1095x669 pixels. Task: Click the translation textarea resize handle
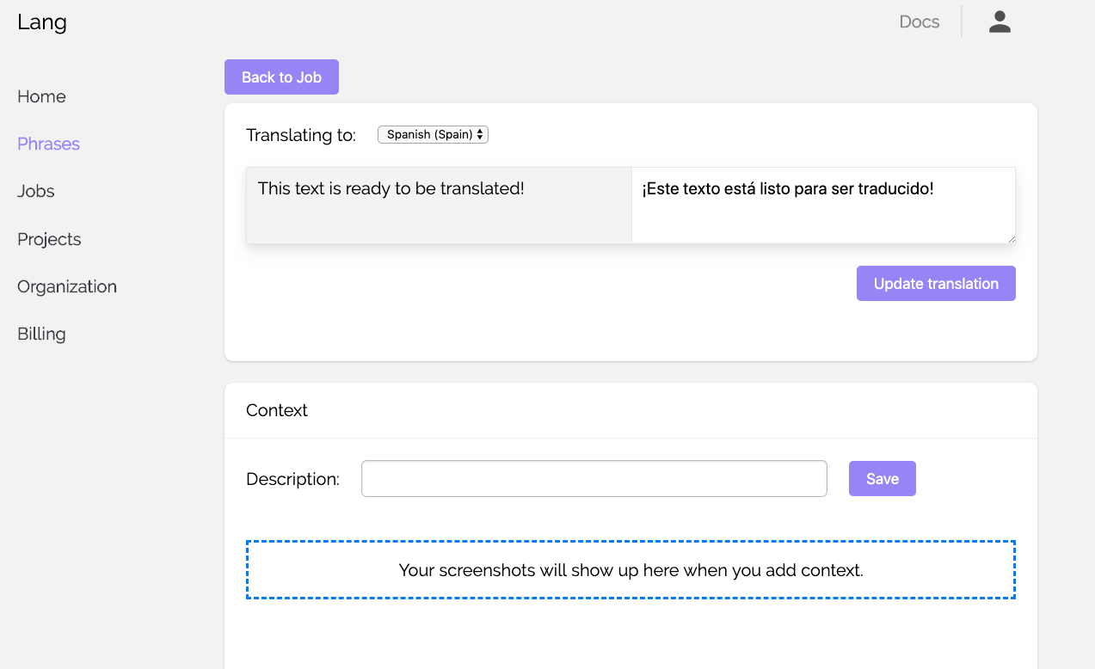[1011, 239]
